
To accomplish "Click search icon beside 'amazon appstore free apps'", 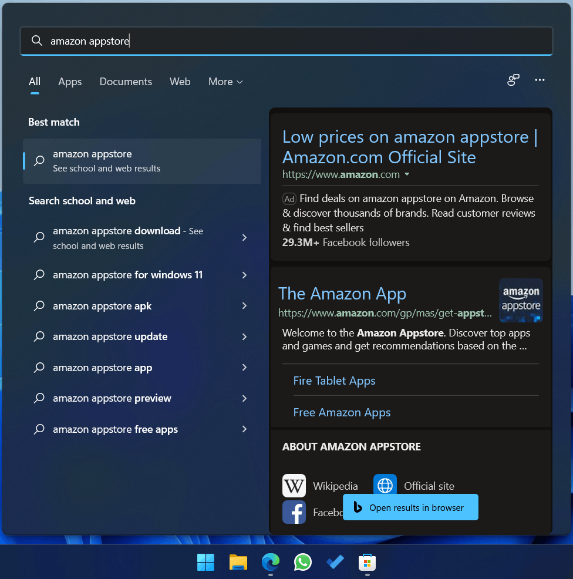I will (39, 429).
